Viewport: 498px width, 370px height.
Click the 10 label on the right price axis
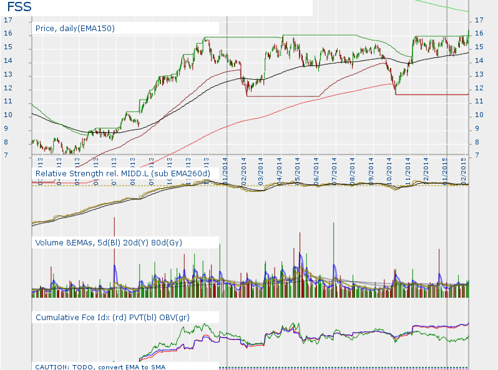pyautogui.click(x=479, y=115)
